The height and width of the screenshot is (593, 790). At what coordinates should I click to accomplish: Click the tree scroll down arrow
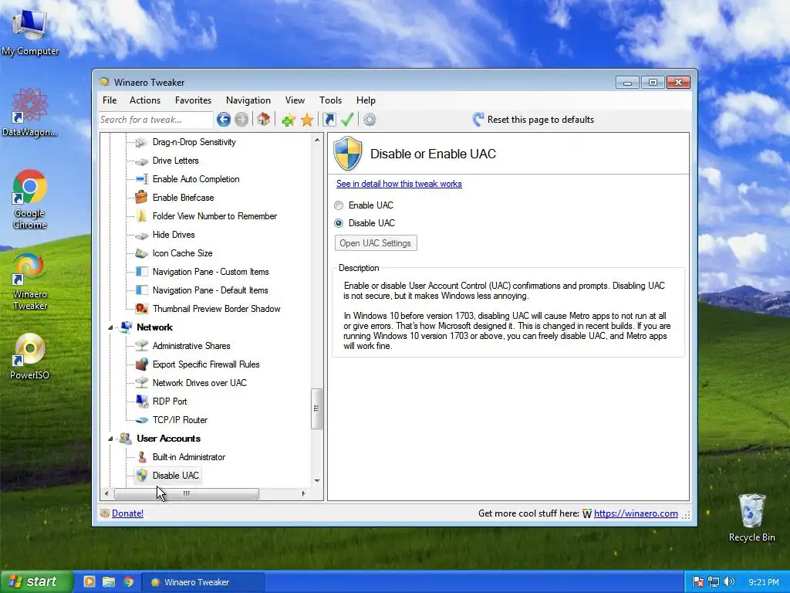[x=317, y=481]
